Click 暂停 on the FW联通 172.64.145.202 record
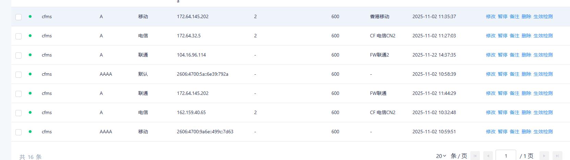The width and height of the screenshot is (570, 160). tap(502, 93)
